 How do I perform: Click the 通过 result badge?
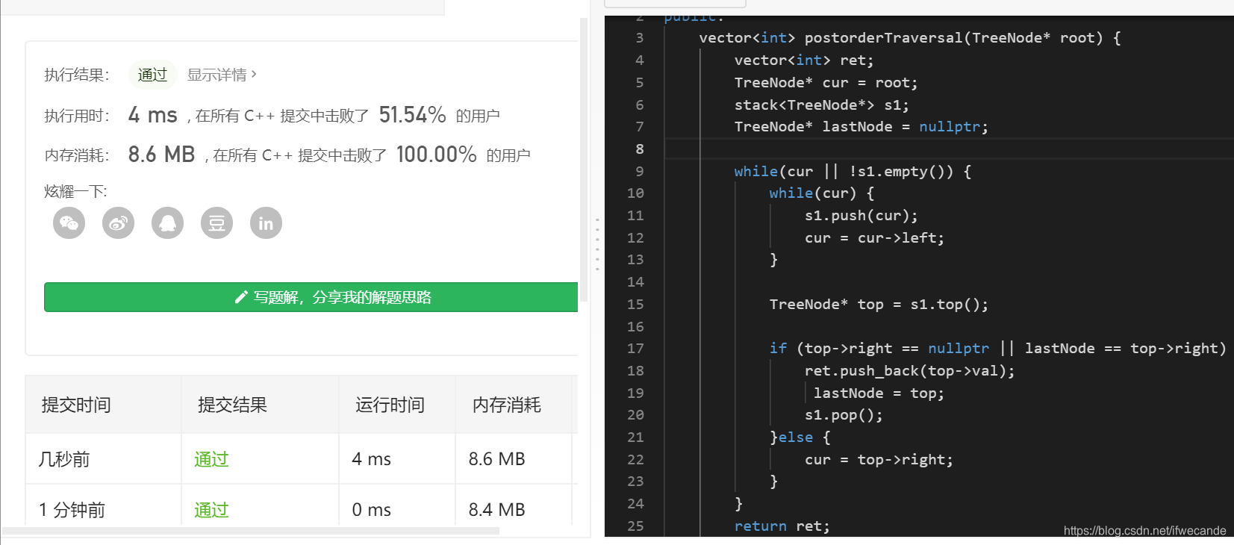152,75
